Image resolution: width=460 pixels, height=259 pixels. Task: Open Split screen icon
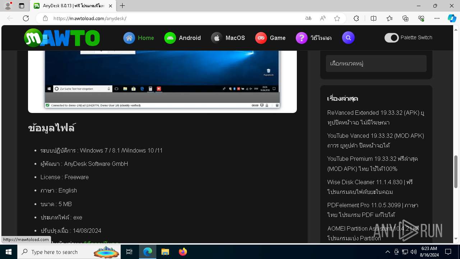[x=373, y=18]
